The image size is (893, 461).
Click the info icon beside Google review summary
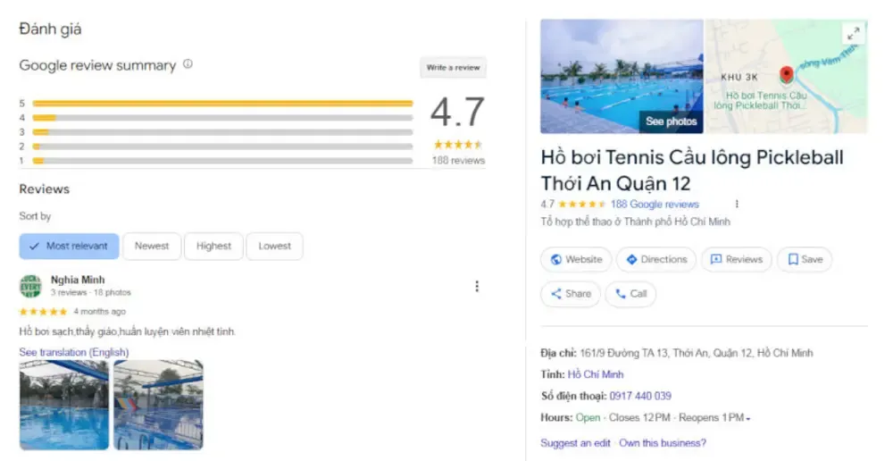tap(188, 64)
